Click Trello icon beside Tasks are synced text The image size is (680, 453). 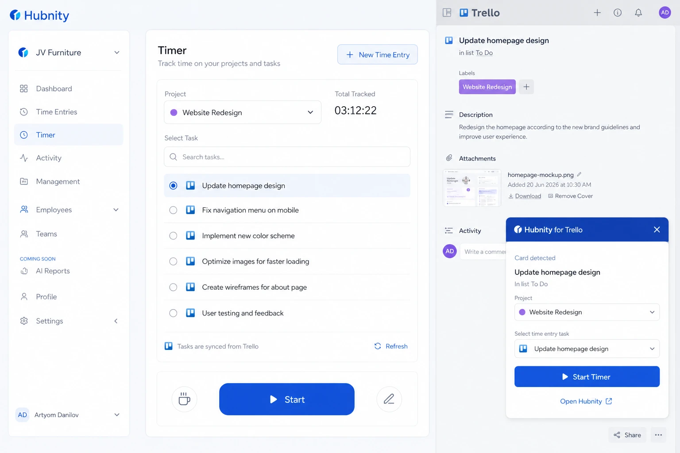169,346
